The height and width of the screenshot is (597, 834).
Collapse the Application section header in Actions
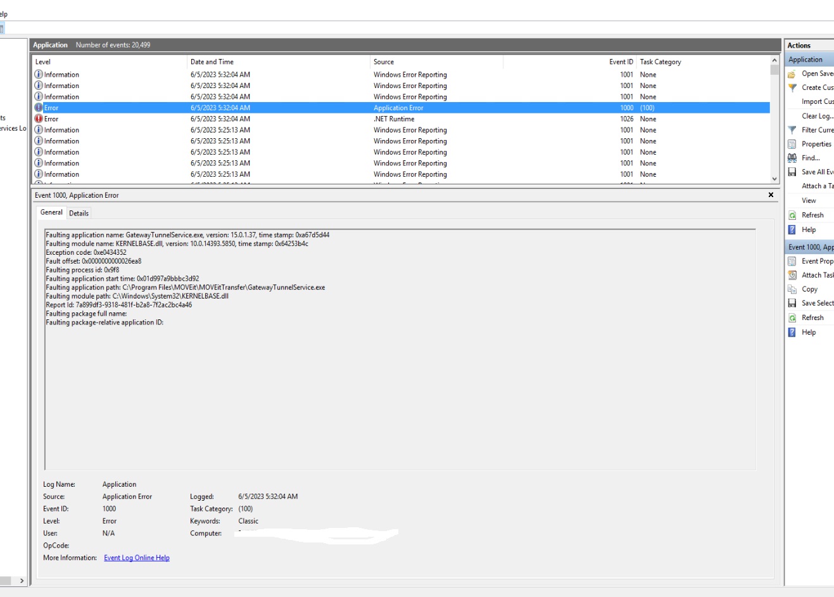pyautogui.click(x=809, y=60)
